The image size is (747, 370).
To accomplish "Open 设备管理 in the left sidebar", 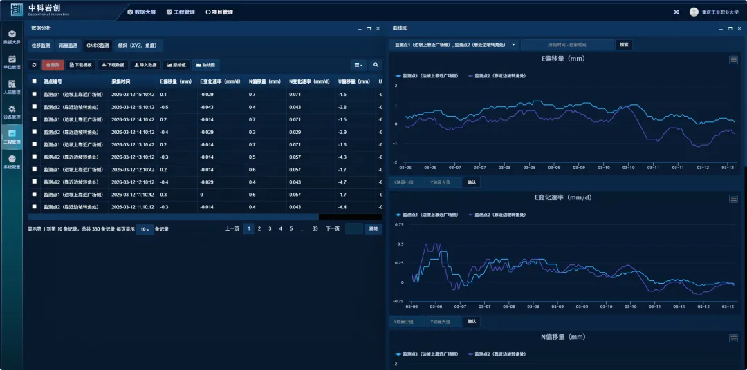I will (x=12, y=112).
